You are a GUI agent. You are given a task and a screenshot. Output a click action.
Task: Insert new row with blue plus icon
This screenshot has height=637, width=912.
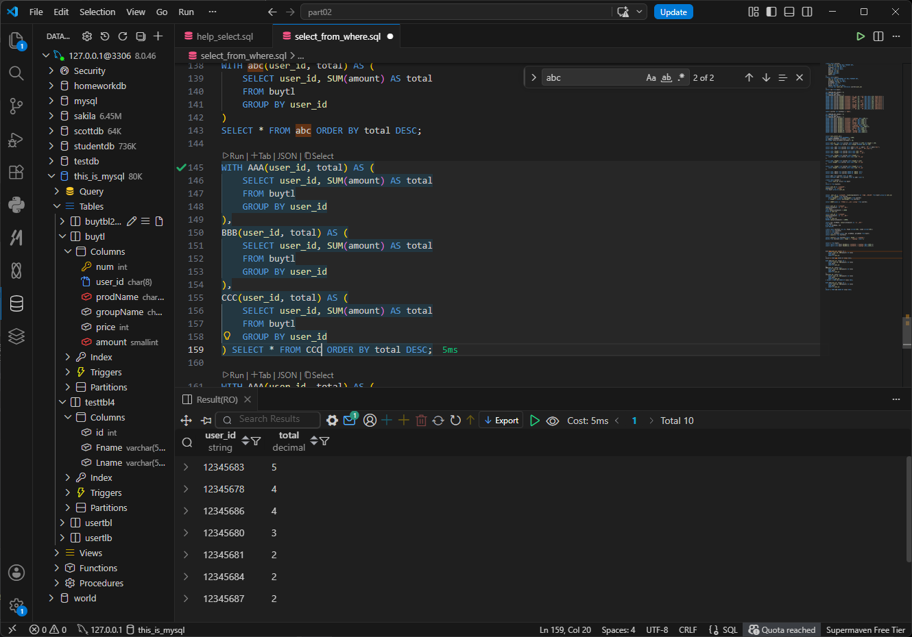(387, 421)
